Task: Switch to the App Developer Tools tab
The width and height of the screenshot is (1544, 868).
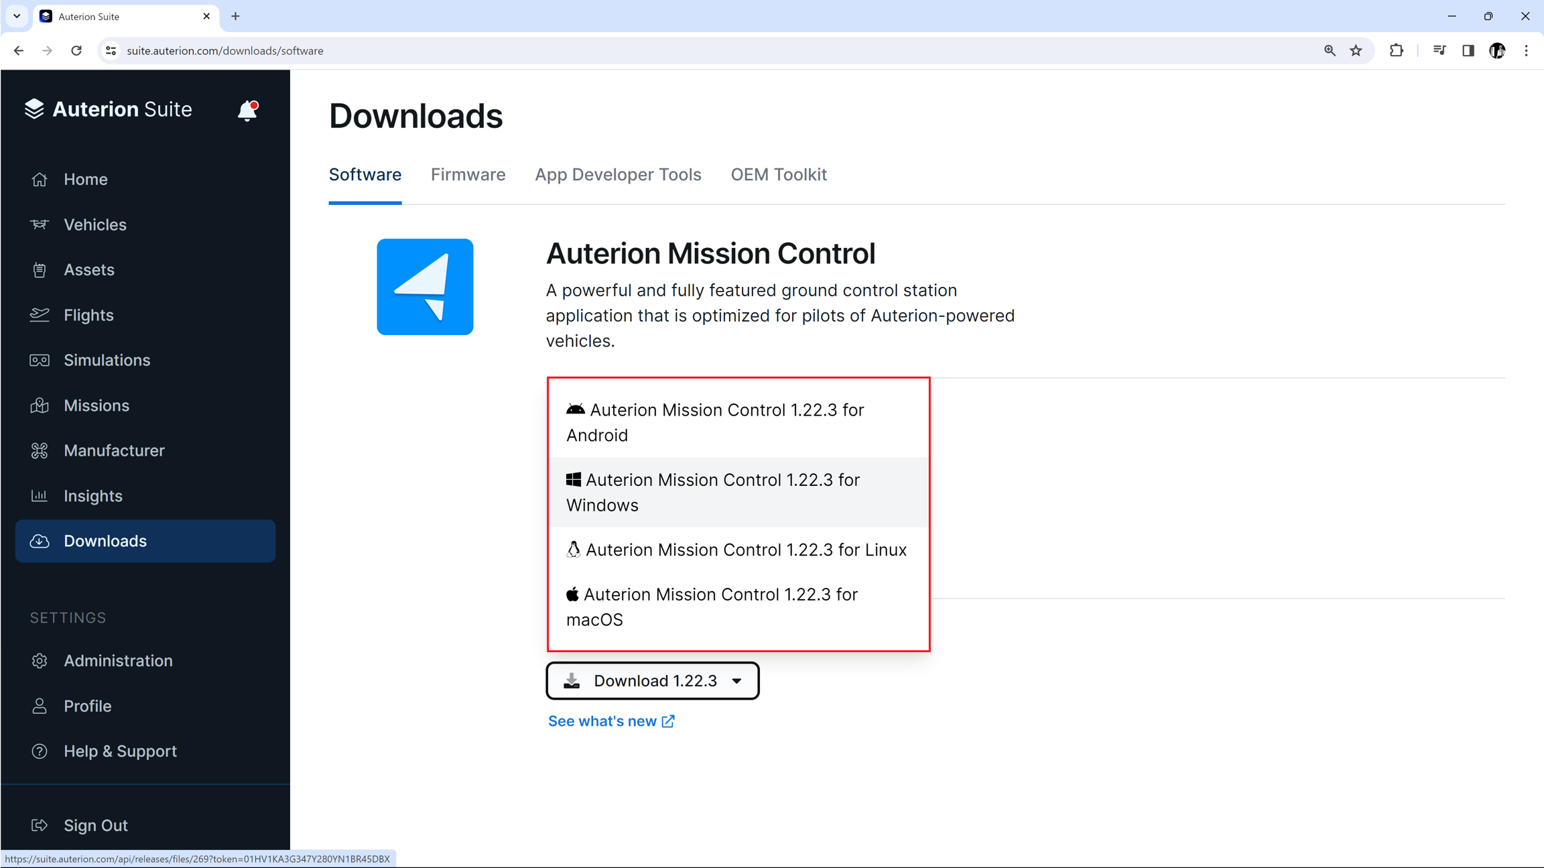Action: point(618,175)
